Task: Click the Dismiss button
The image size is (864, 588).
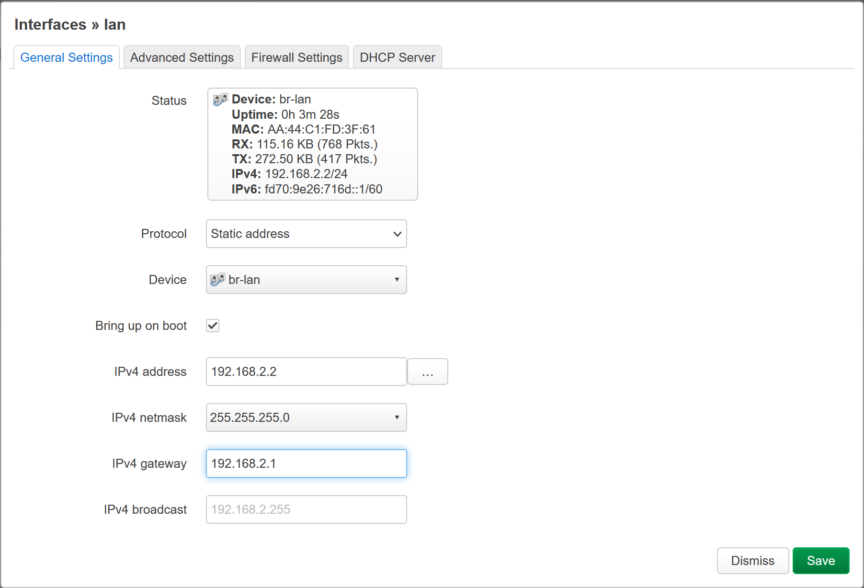Action: coord(752,560)
